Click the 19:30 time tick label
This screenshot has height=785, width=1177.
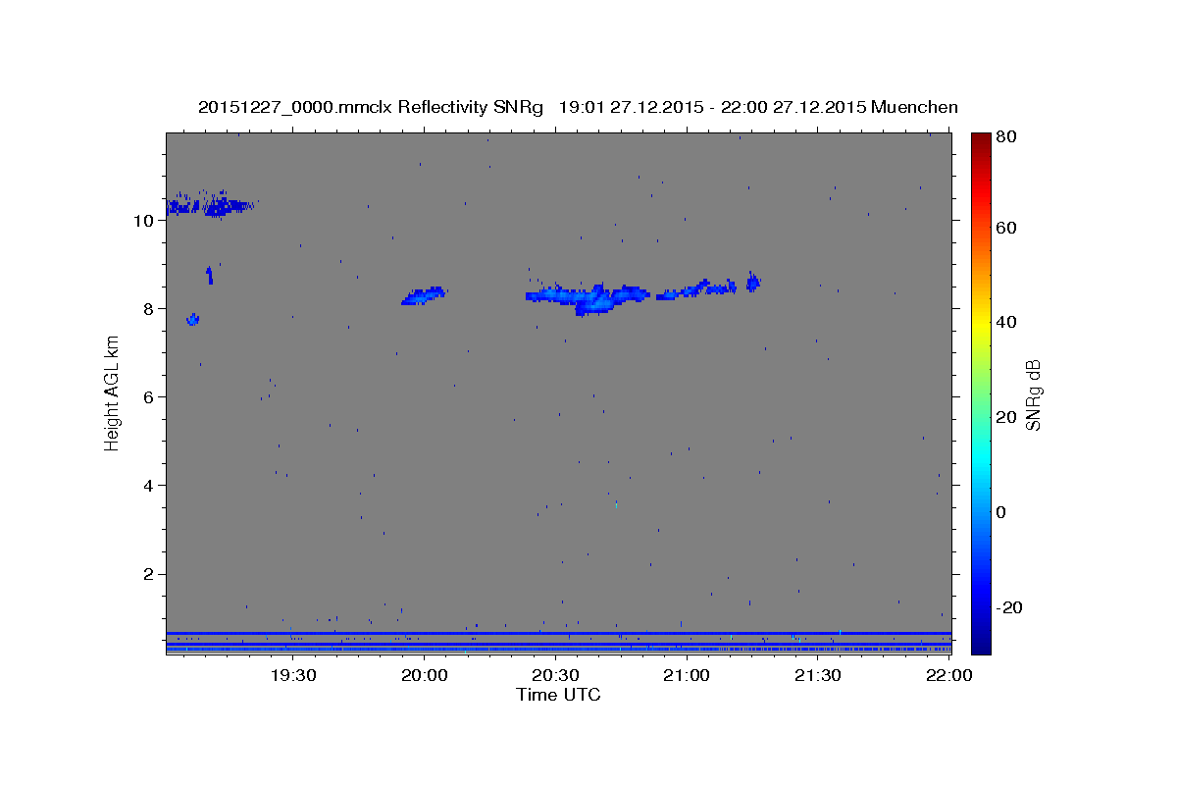point(293,675)
